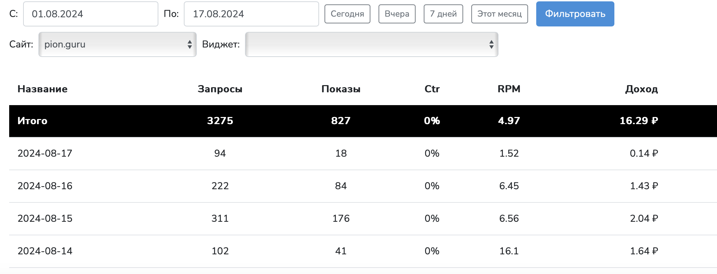Click the RPM column header
The height and width of the screenshot is (274, 717).
pyautogui.click(x=509, y=89)
